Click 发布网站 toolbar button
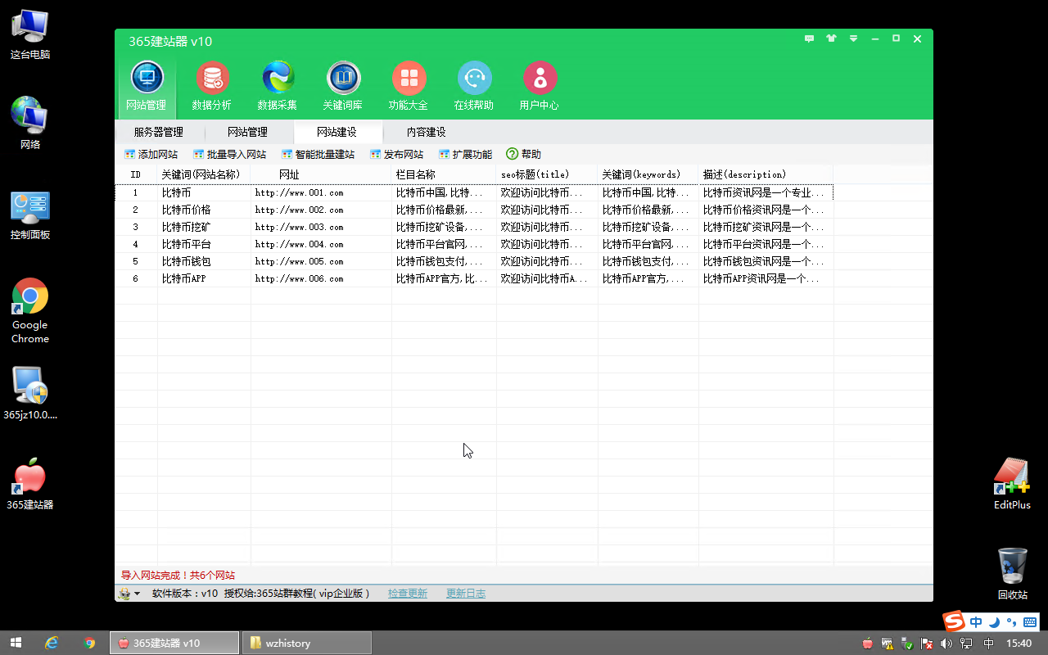1048x655 pixels. tap(396, 154)
